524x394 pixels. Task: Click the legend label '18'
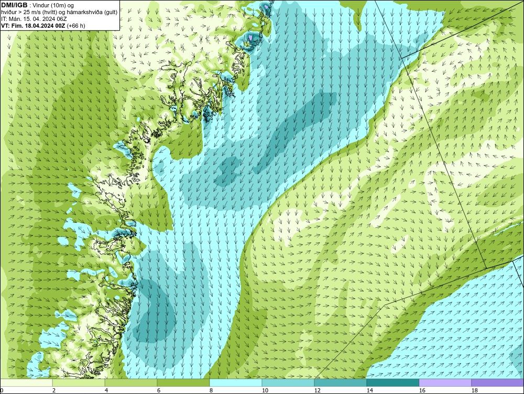475,390
